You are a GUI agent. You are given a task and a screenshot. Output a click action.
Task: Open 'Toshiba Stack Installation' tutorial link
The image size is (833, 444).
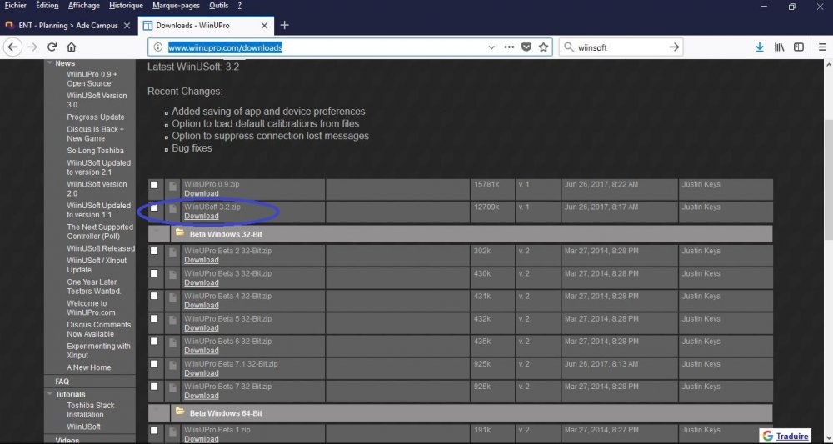pos(92,410)
